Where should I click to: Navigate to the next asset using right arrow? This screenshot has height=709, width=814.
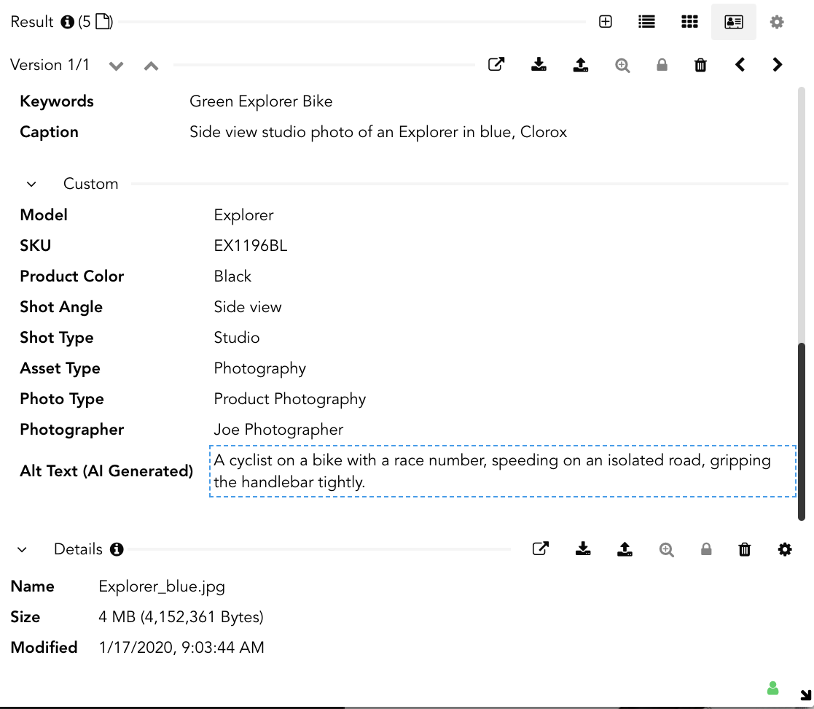[x=777, y=64]
